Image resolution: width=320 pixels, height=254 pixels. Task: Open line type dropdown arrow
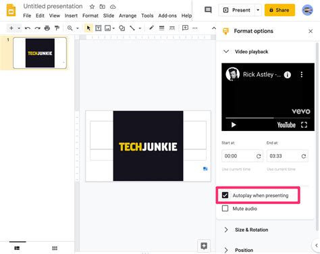click(x=140, y=28)
